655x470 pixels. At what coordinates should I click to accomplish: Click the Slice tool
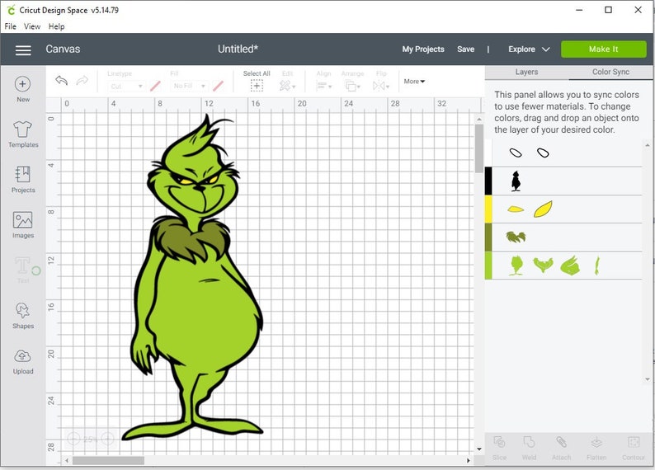tap(499, 449)
